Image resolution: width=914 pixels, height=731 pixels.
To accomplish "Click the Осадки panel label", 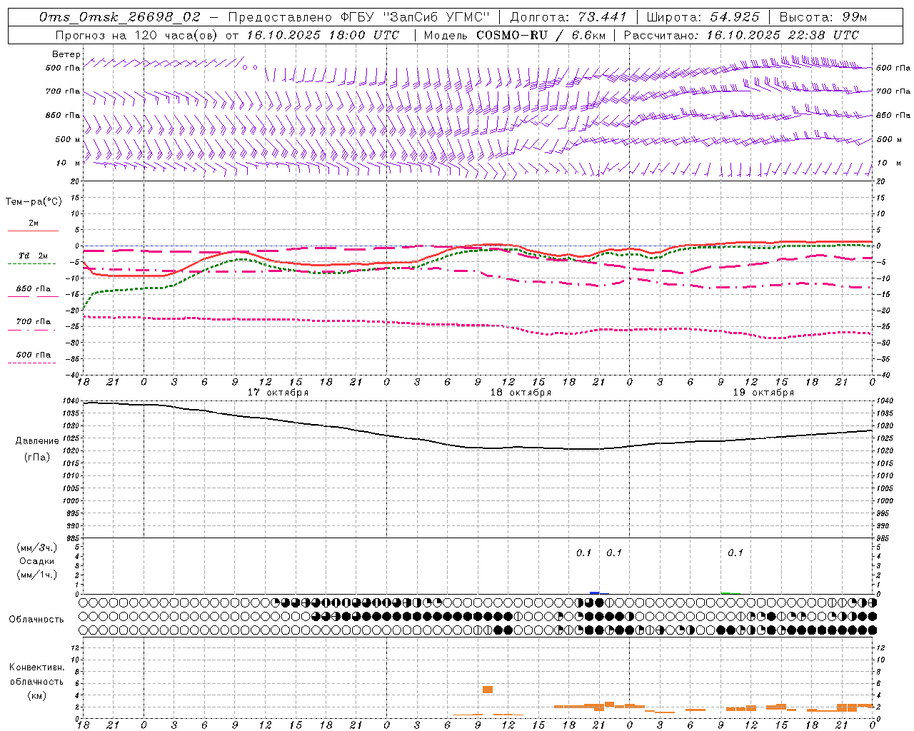I will pos(37,561).
